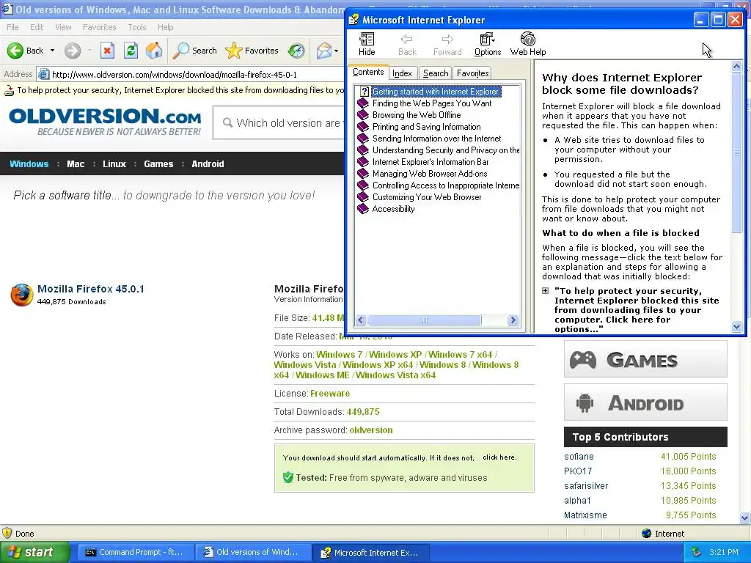Click the Windows category link
This screenshot has width=751, height=563.
click(29, 163)
